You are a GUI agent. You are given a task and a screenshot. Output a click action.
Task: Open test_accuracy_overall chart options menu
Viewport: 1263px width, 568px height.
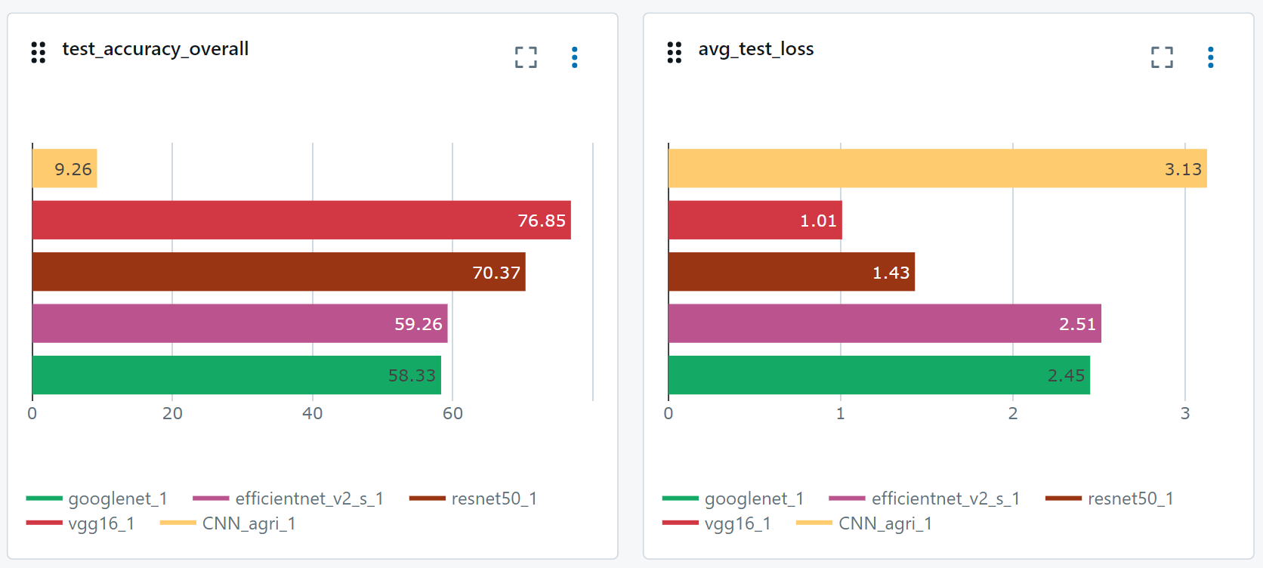[575, 57]
